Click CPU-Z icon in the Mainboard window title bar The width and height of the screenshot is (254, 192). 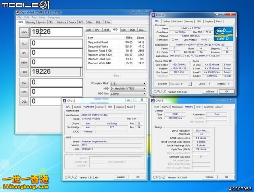point(64,101)
